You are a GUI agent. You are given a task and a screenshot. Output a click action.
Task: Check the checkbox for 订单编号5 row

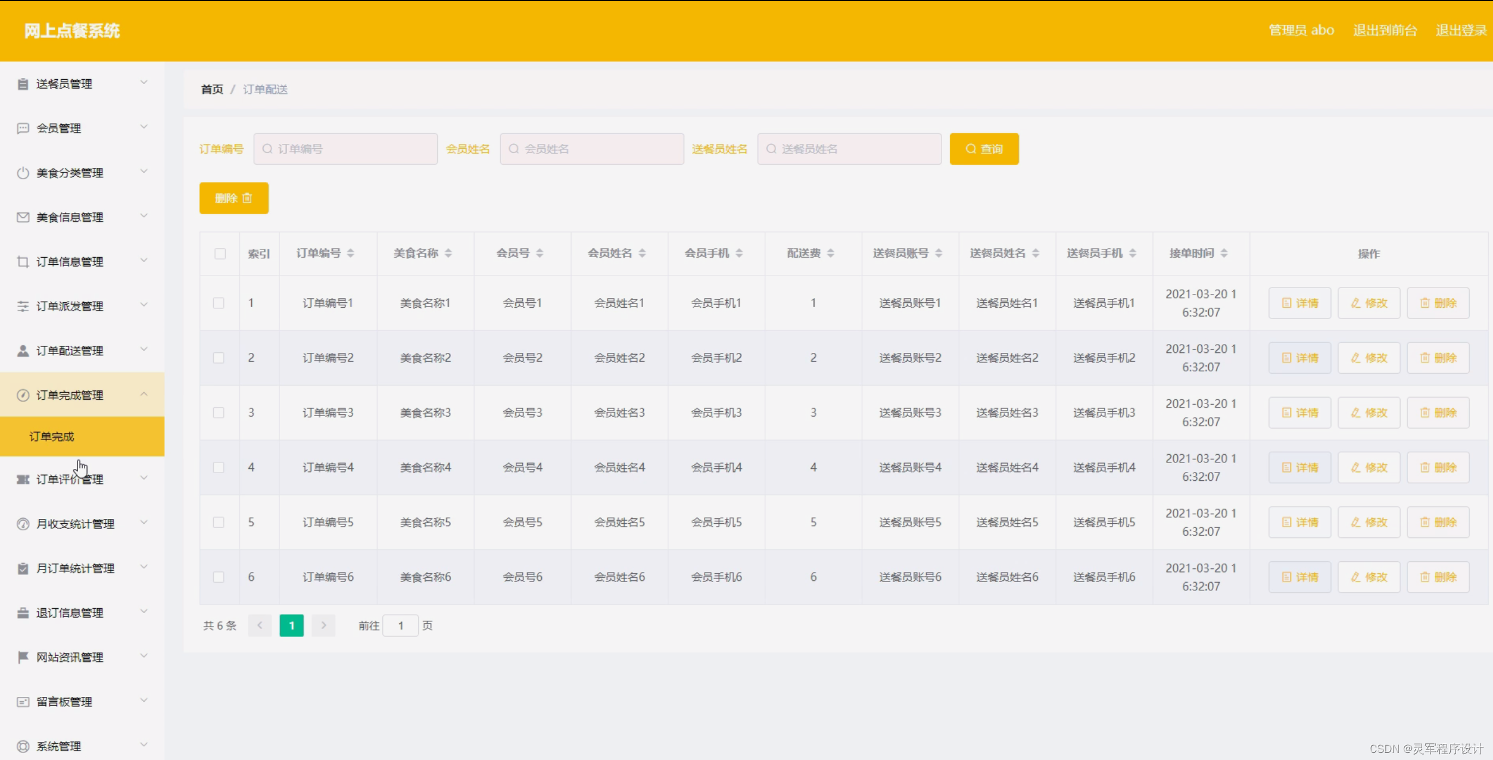point(219,522)
